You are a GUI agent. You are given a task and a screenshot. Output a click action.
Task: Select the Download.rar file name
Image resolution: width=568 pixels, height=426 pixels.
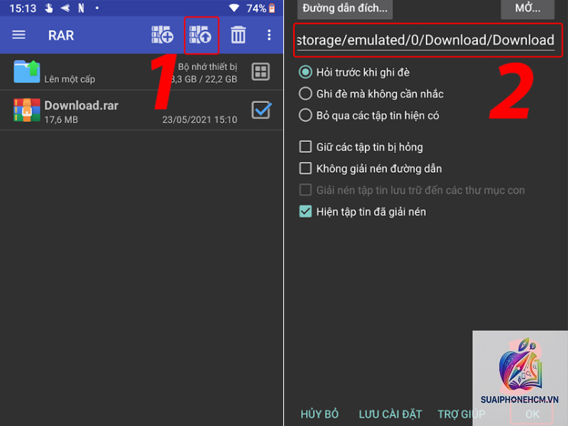pos(81,105)
